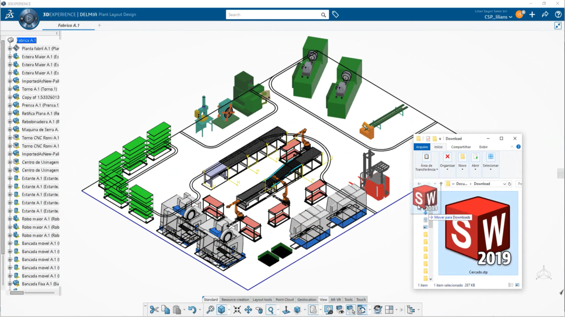Click the Up arrow in Explorer navigation
Image resolution: width=565 pixels, height=317 pixels.
point(441,184)
